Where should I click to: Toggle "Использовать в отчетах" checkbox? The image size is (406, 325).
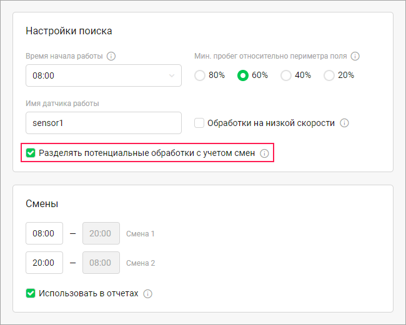tap(31, 293)
